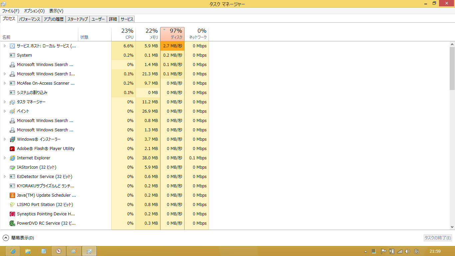
Task: Click the 21:59 taskbar clock
Action: click(435, 251)
